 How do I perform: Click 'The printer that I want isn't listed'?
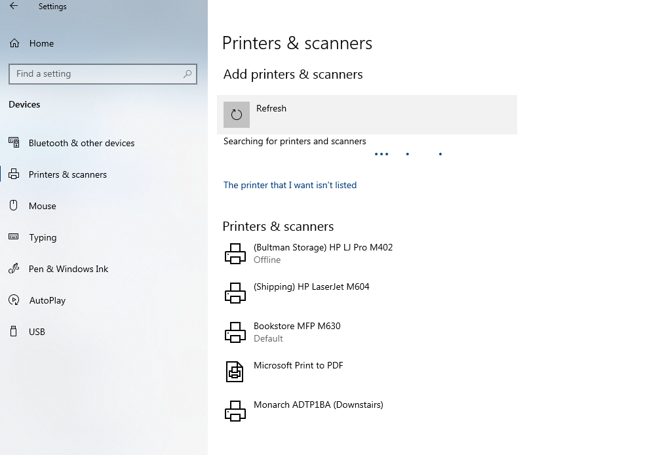[x=290, y=185]
